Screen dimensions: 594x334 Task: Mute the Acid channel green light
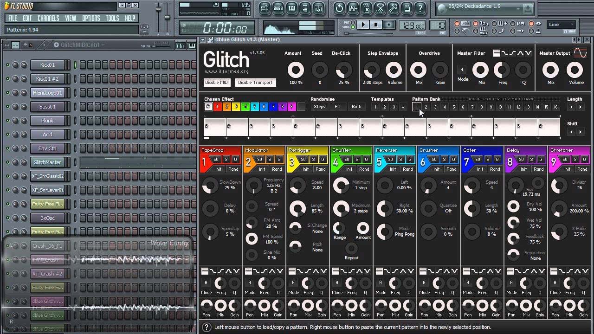click(7, 135)
